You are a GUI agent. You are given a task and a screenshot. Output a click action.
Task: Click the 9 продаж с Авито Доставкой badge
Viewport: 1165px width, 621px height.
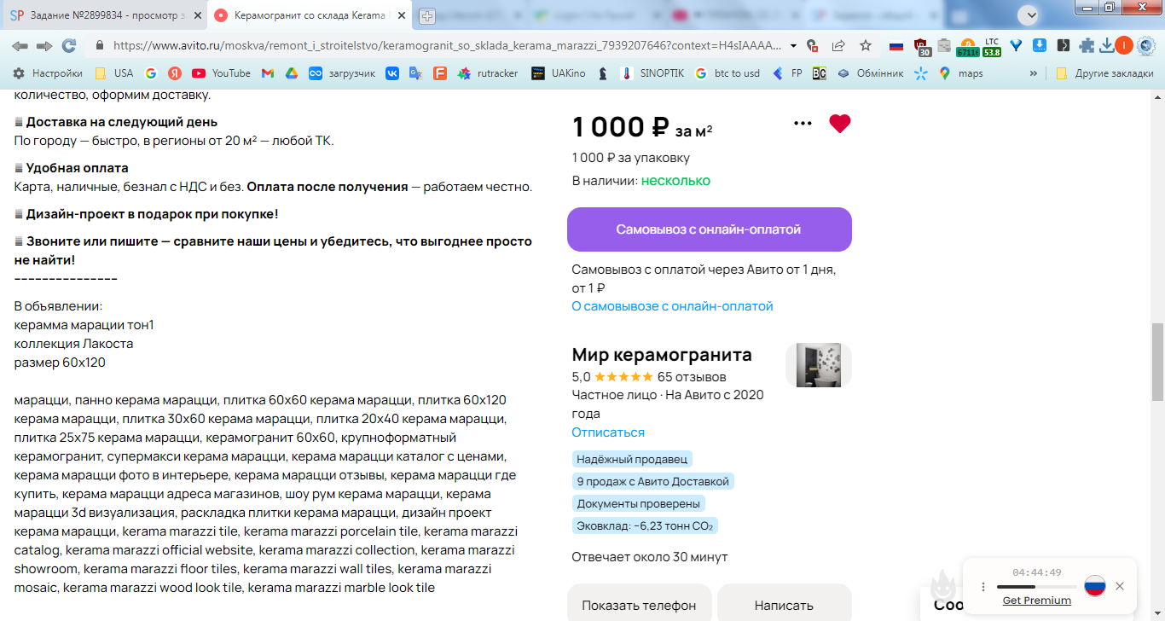click(x=653, y=481)
